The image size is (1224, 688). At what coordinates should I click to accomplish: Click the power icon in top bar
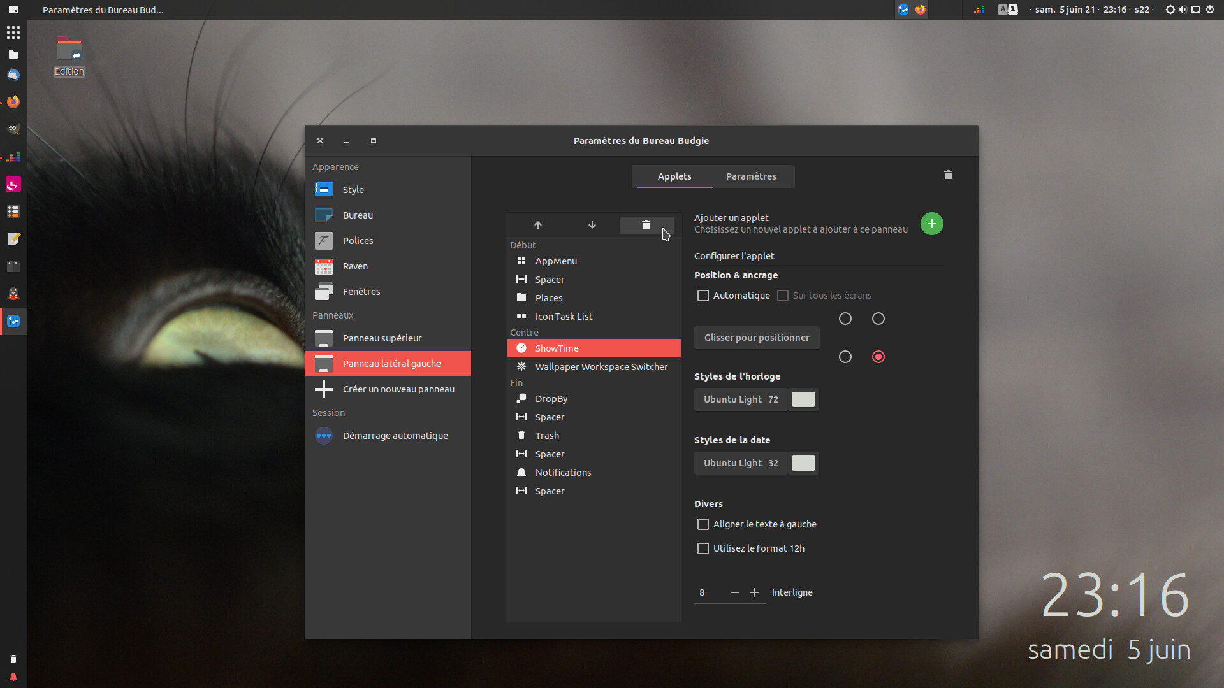pyautogui.click(x=1210, y=10)
